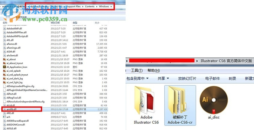Click the 2,685 KB size value
The image size is (254, 130).
click(102, 48)
